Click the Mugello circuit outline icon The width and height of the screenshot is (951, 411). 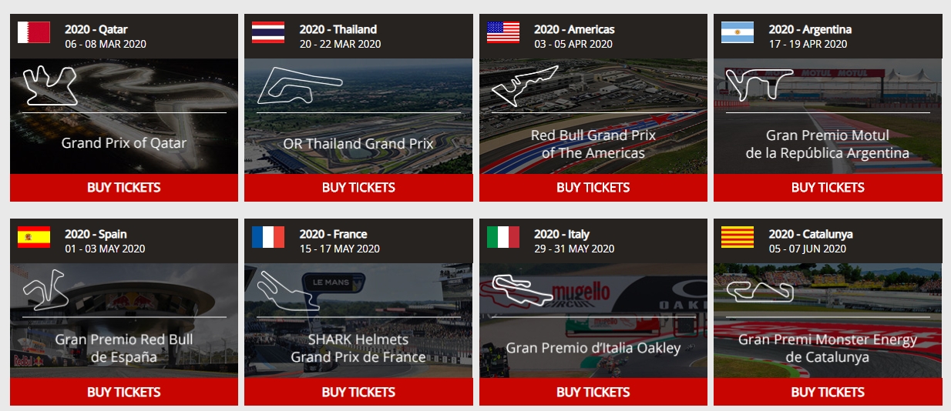(x=523, y=289)
